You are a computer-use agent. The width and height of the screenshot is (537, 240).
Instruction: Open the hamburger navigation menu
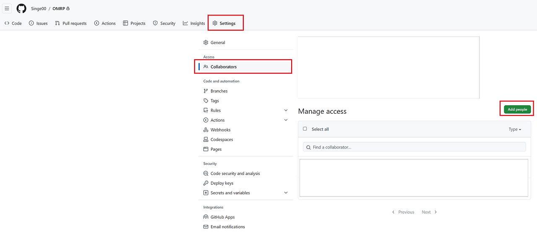[x=7, y=8]
